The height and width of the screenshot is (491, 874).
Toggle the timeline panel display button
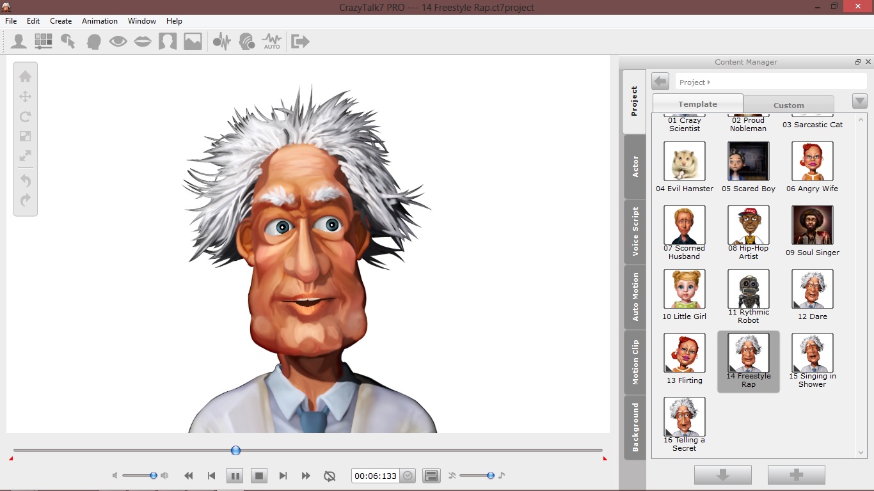[x=431, y=476]
